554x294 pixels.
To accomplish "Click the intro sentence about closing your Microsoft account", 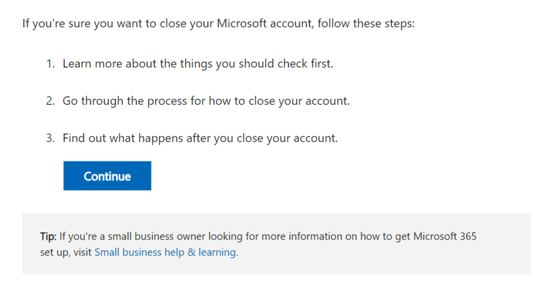I will pyautogui.click(x=218, y=24).
